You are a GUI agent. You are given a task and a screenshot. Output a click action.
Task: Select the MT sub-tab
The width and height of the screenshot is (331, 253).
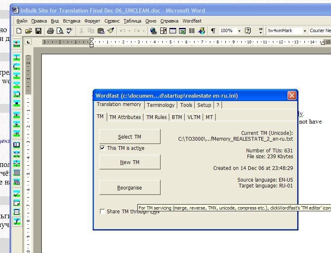tap(209, 117)
